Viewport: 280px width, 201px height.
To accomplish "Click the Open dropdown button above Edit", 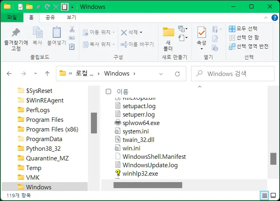I will click(217, 29).
